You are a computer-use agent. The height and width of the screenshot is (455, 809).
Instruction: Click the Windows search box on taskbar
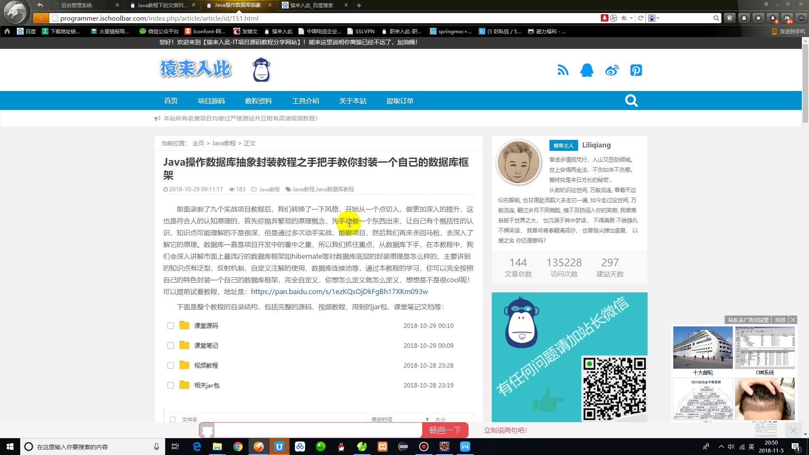[x=92, y=447]
